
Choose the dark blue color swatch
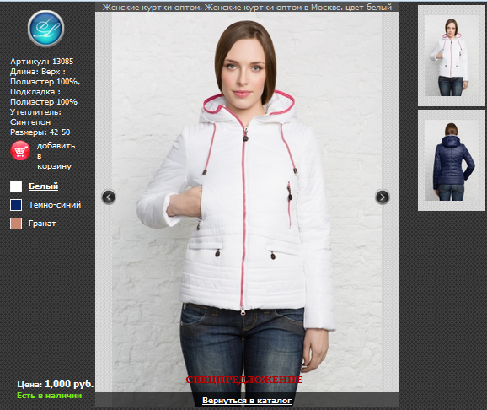click(x=16, y=205)
